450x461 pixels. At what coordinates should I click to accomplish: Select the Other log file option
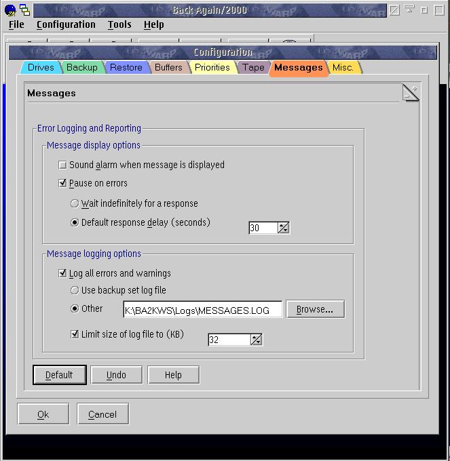[87, 308]
